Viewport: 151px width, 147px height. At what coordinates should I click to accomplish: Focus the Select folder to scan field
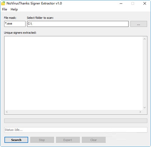pos(78,24)
